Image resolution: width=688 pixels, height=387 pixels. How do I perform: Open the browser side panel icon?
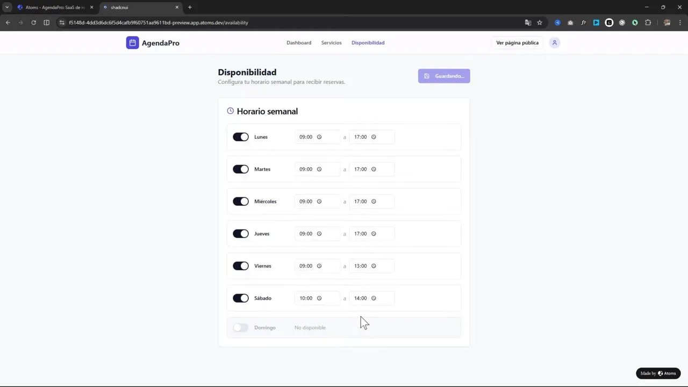click(x=46, y=23)
